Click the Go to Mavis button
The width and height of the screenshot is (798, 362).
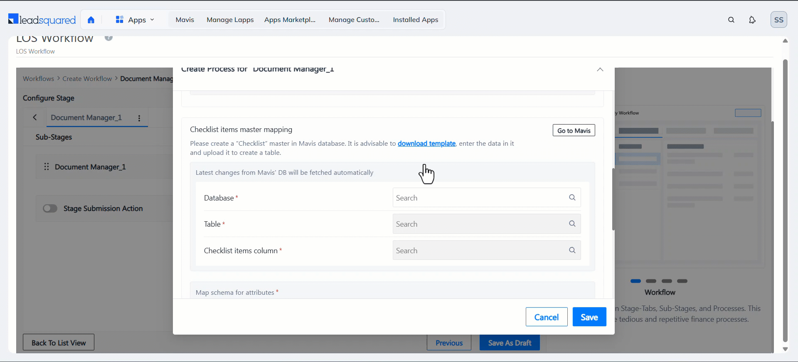pyautogui.click(x=574, y=130)
